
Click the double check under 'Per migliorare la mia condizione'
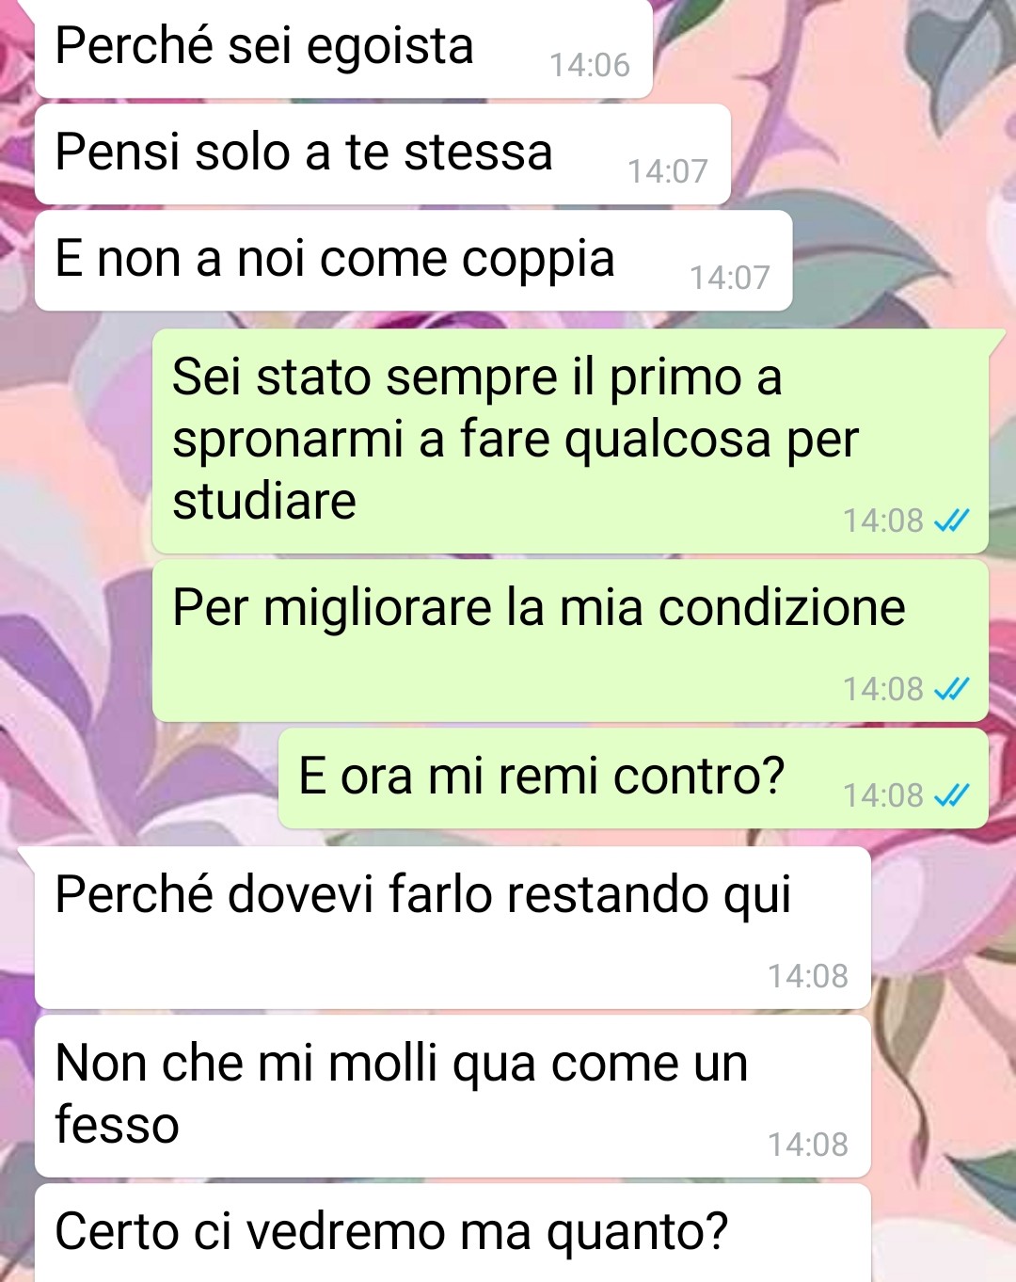click(x=951, y=689)
